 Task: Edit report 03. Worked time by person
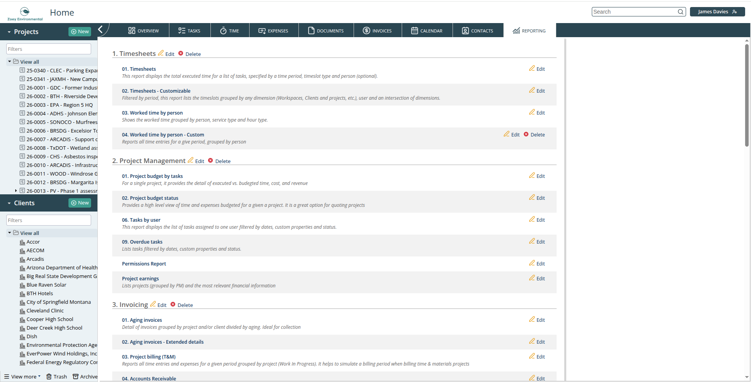point(537,112)
